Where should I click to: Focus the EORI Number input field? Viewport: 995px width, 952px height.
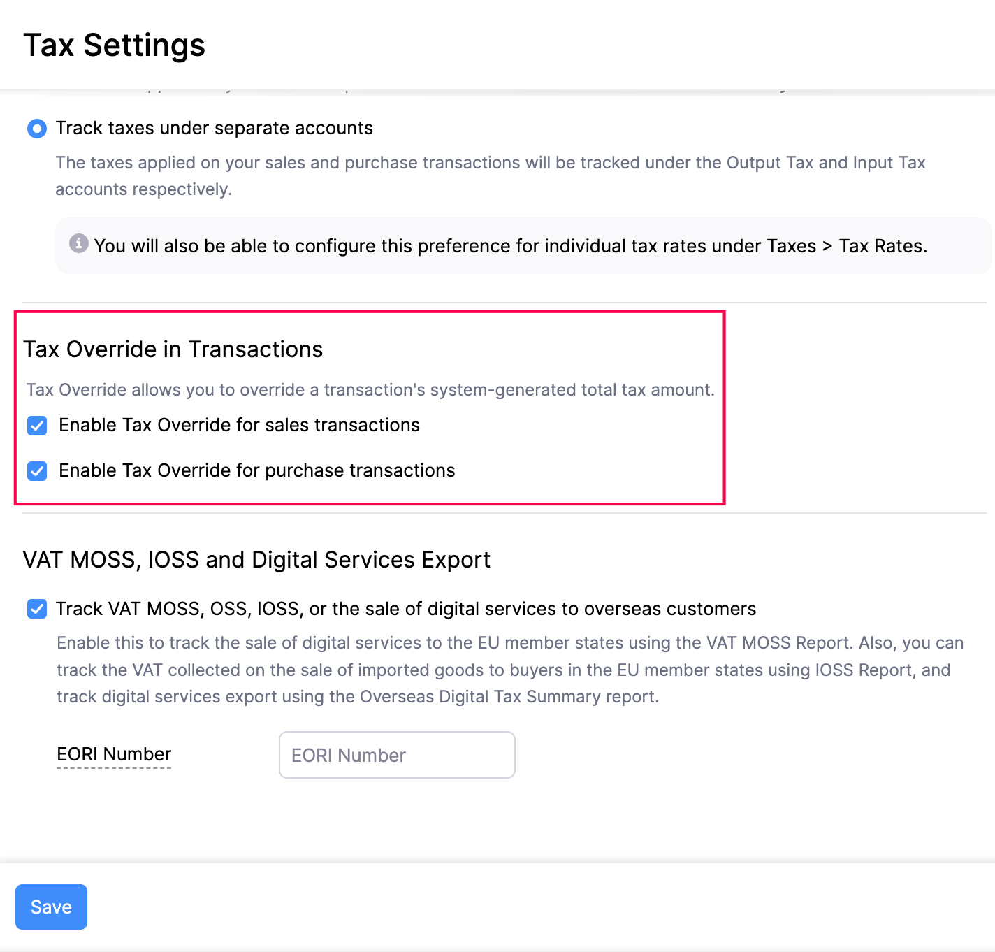[x=397, y=755]
